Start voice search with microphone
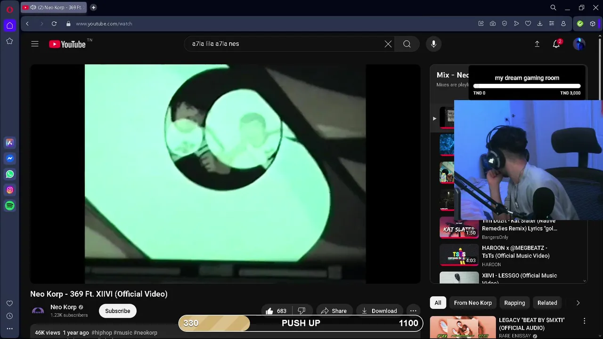 [x=434, y=44]
